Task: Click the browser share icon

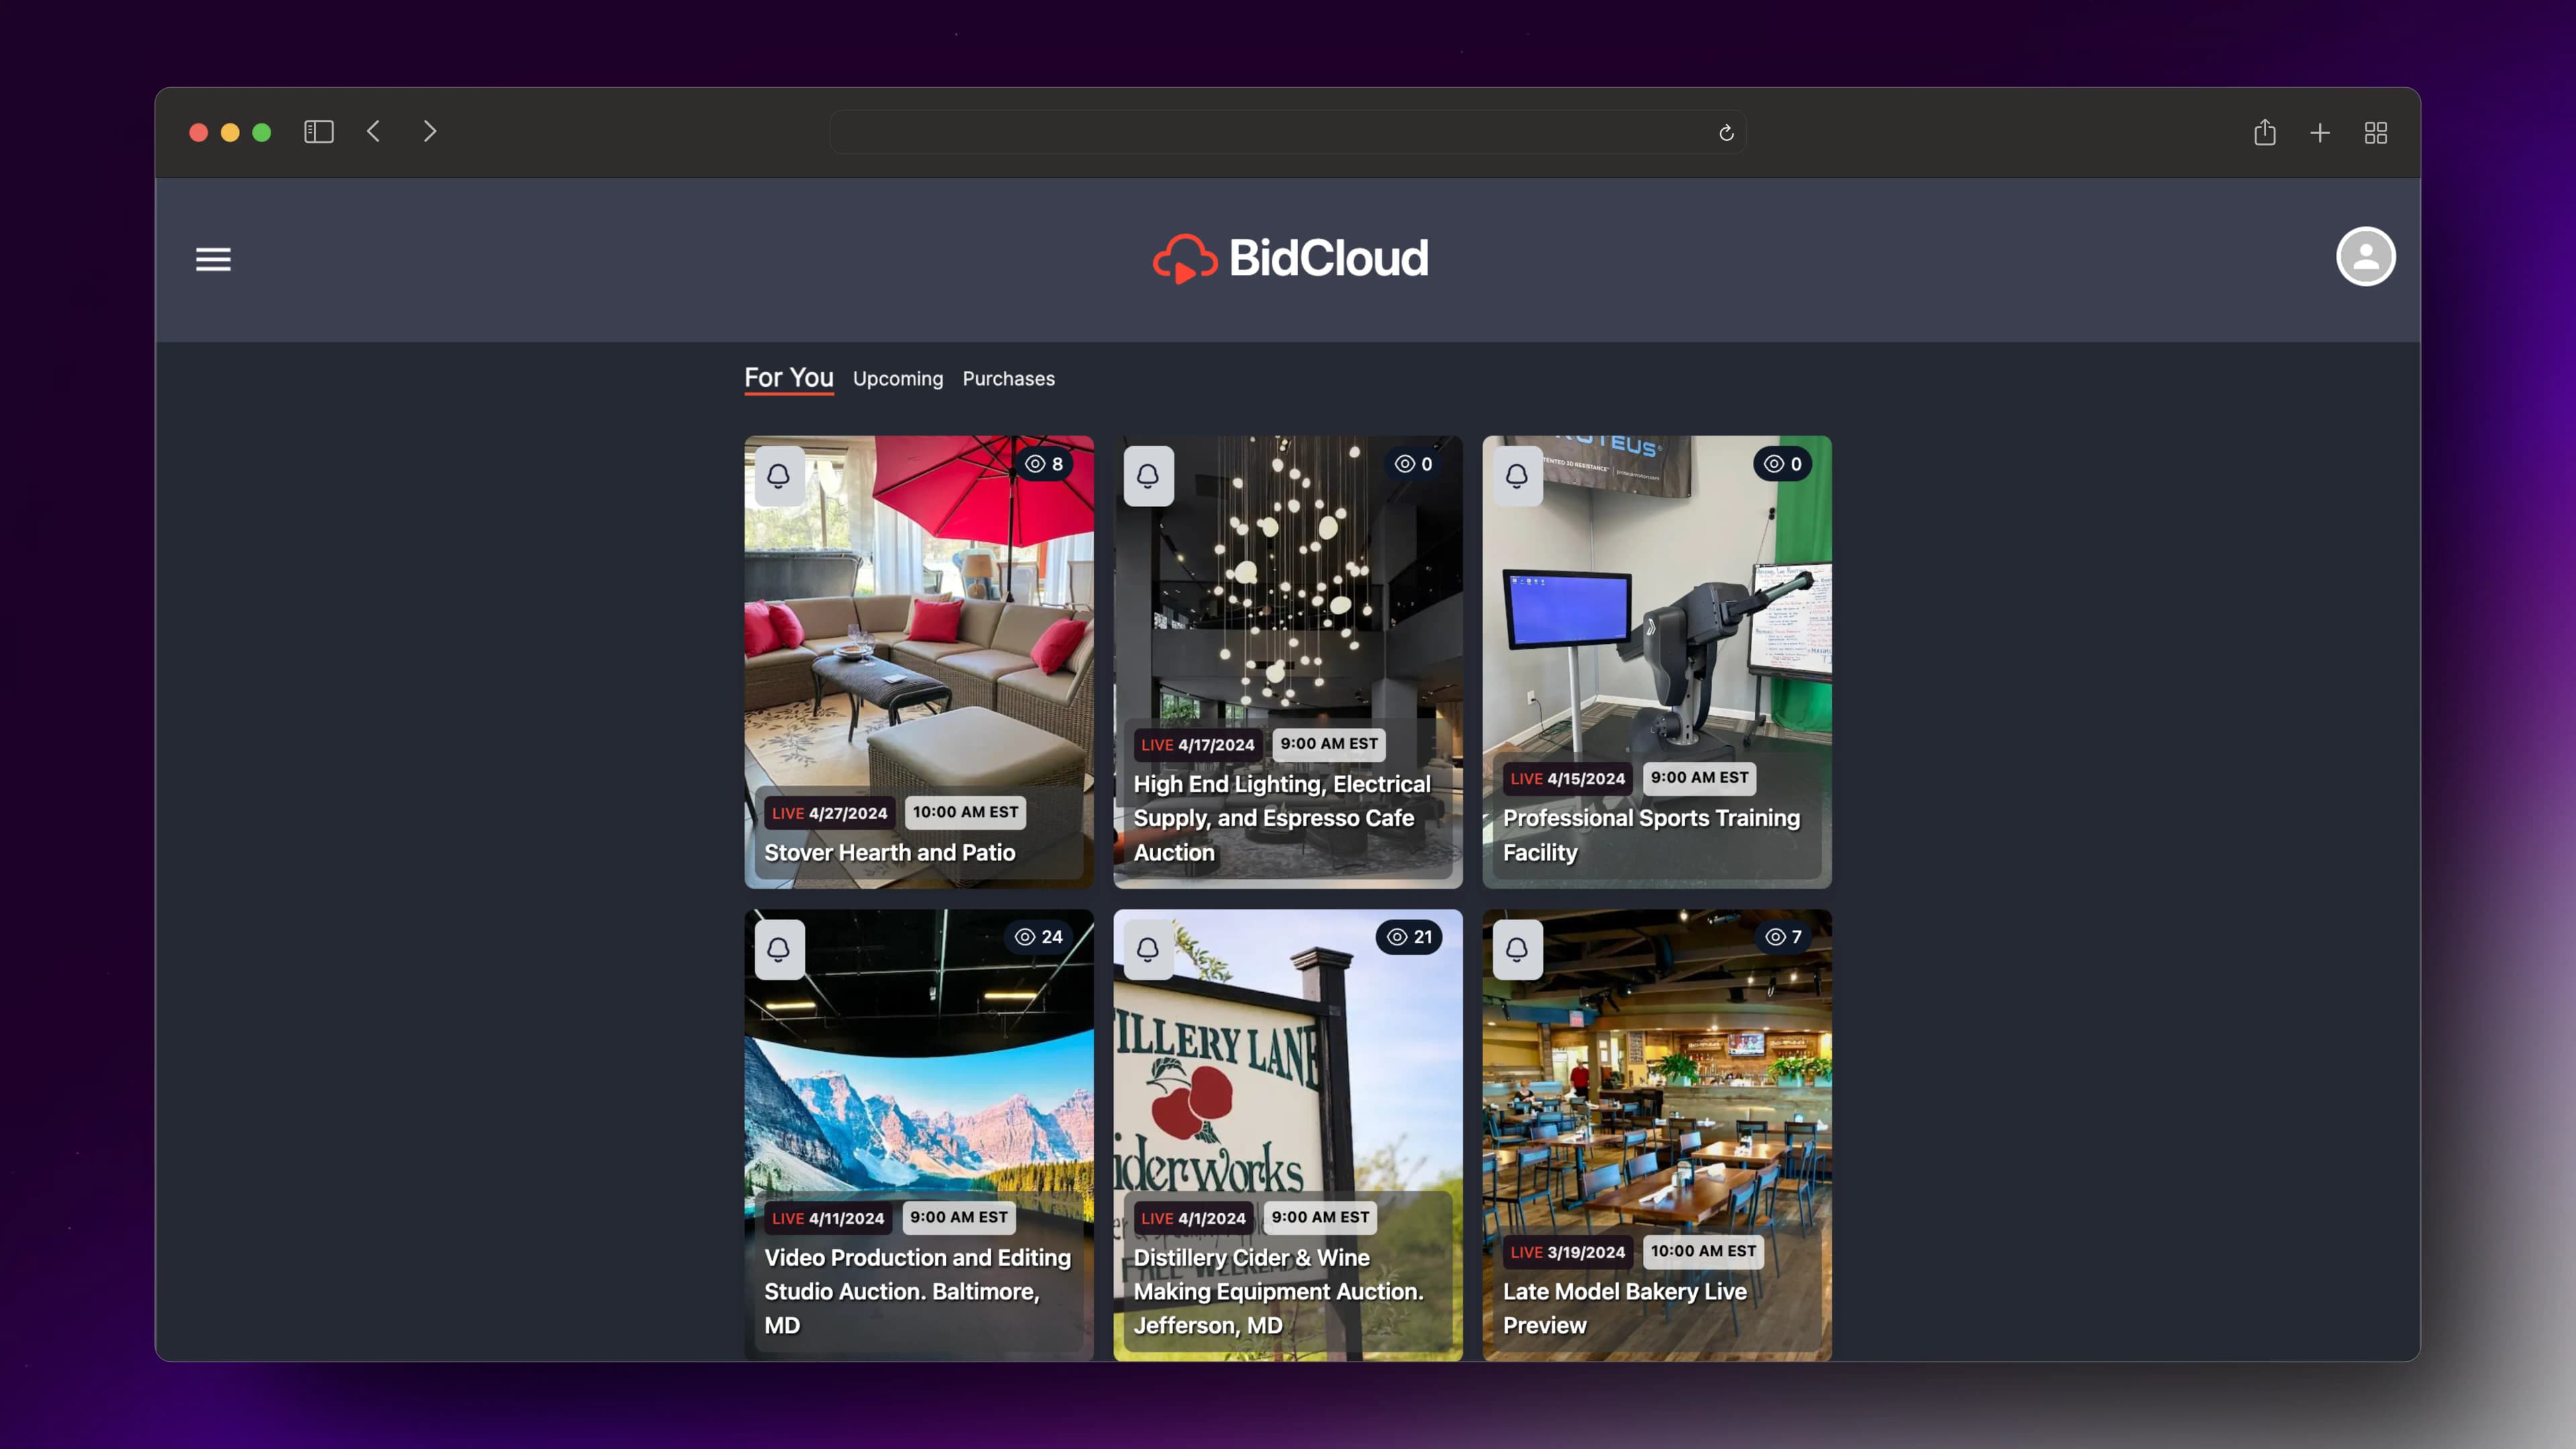Action: [x=2265, y=133]
